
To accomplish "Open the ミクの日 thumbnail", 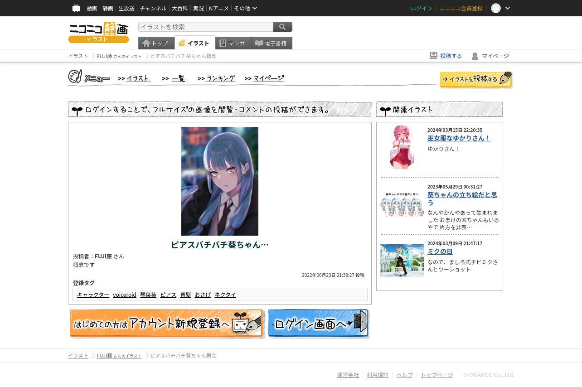I will (402, 261).
